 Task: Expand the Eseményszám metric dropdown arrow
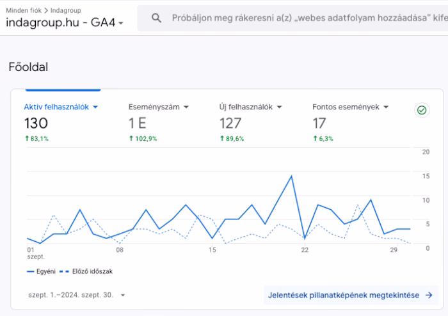[x=186, y=107]
